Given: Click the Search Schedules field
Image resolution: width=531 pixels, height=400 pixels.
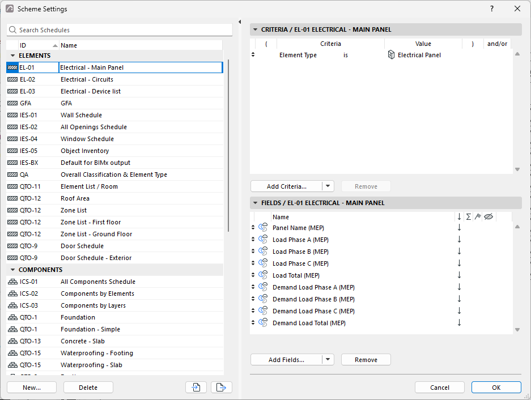Looking at the screenshot, I should 120,30.
